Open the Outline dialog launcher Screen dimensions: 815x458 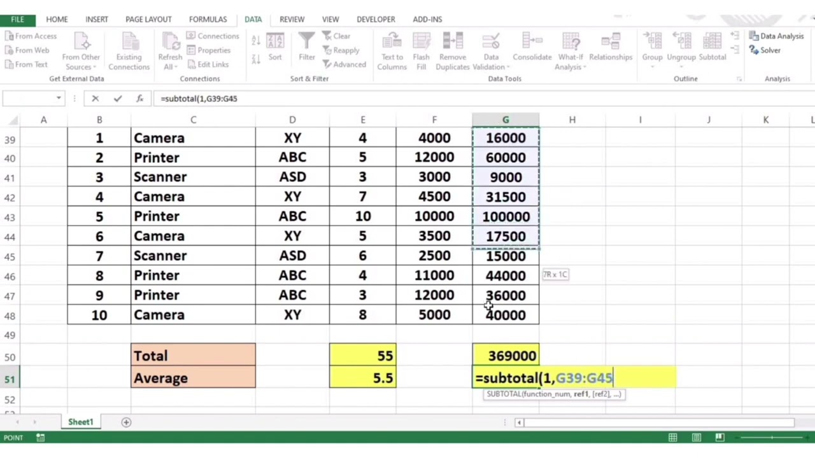pyautogui.click(x=739, y=79)
